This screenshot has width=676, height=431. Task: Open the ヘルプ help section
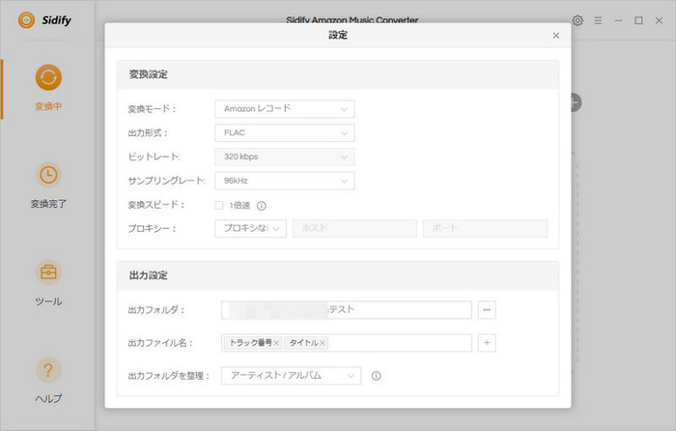48,381
